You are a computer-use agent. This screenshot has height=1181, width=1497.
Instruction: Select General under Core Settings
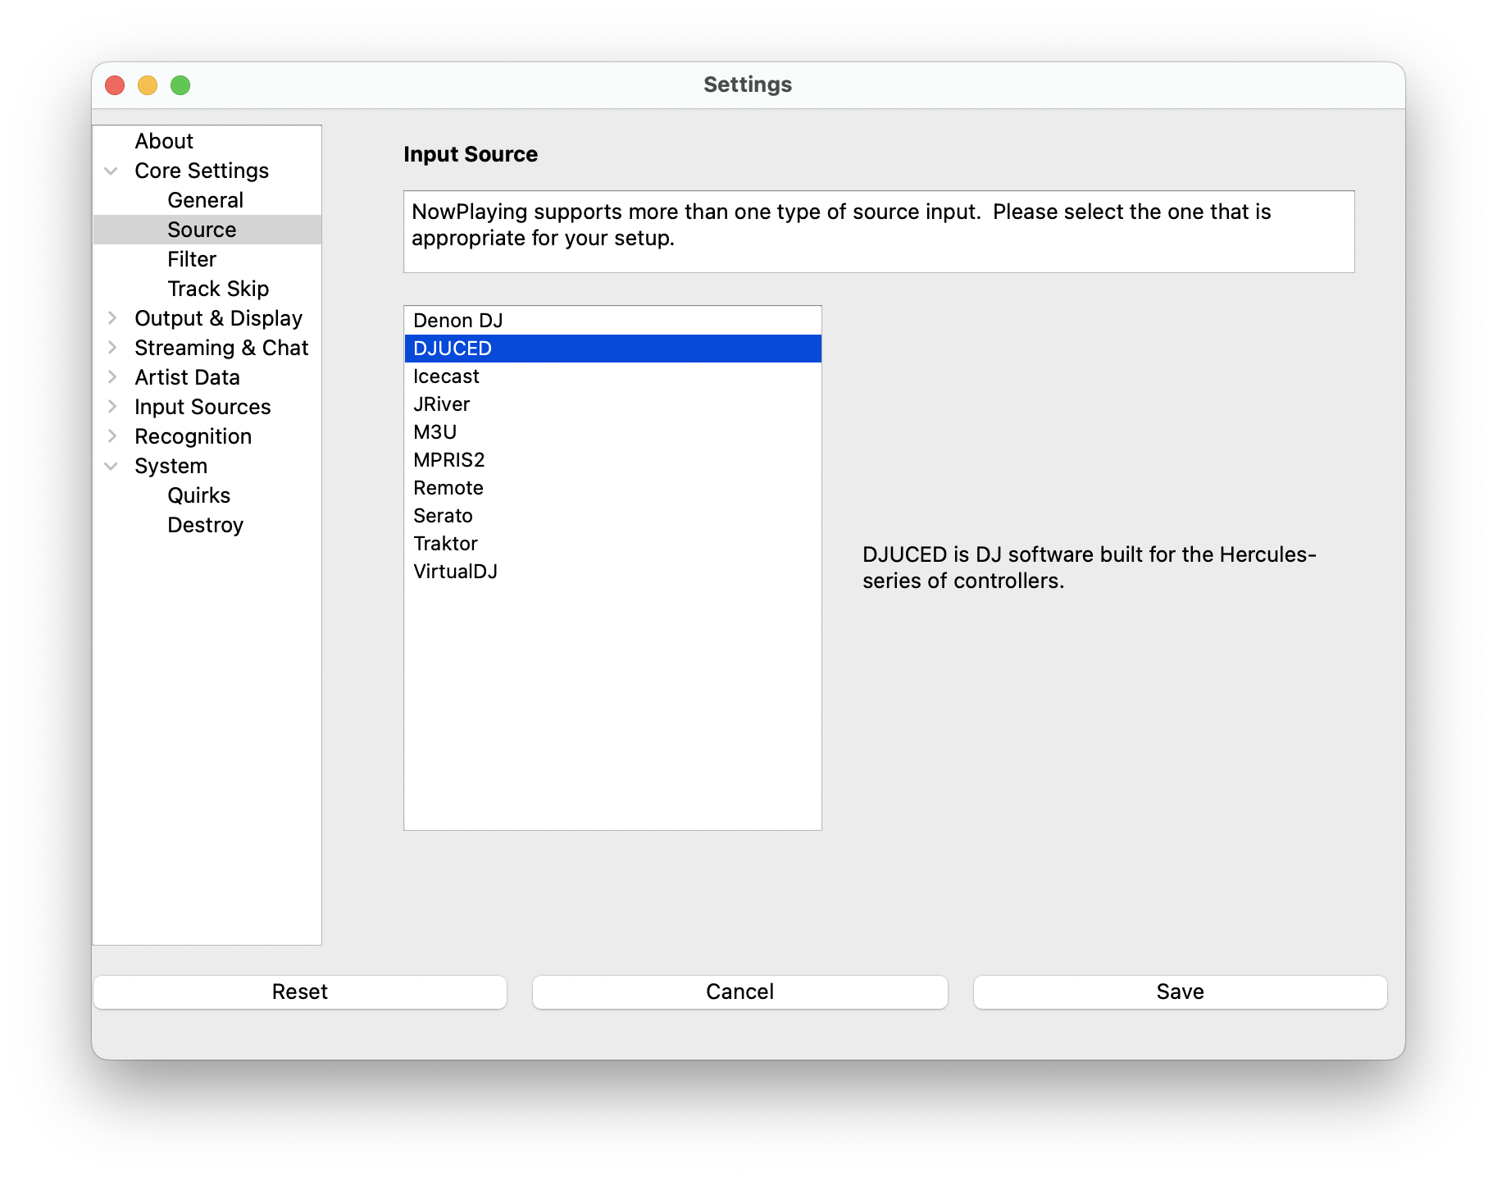(x=205, y=200)
